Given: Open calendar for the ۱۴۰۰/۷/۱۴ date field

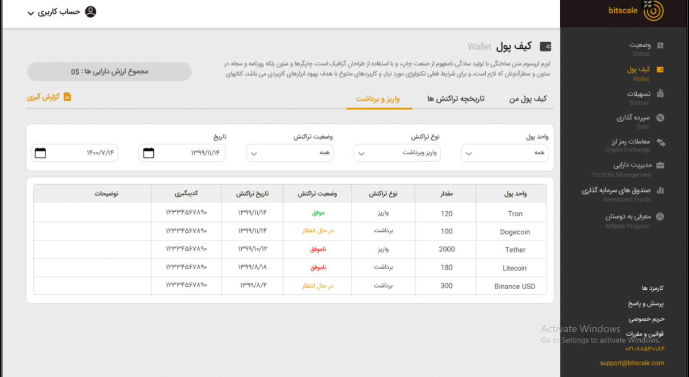Looking at the screenshot, I should point(40,153).
